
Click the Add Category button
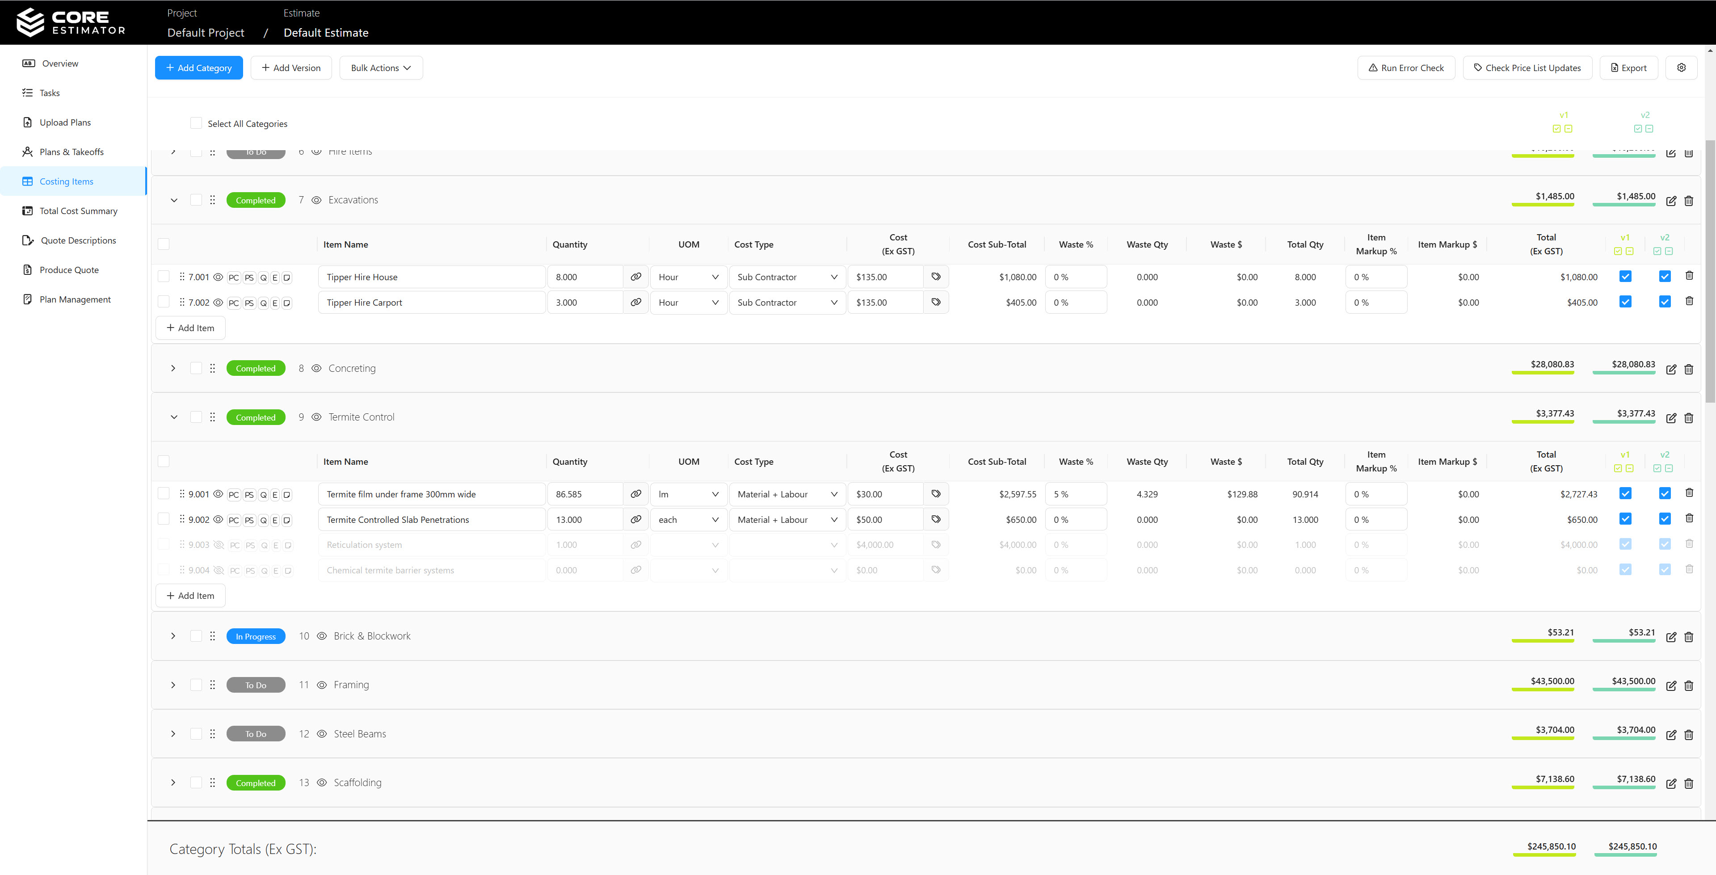(x=198, y=68)
